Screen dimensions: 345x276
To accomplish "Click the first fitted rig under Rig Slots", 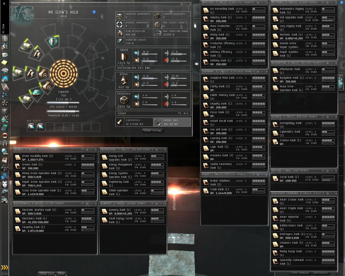I will pos(32,127).
